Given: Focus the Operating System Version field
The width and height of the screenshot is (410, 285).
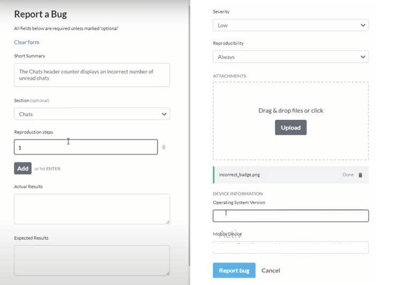Looking at the screenshot, I should coord(291,216).
